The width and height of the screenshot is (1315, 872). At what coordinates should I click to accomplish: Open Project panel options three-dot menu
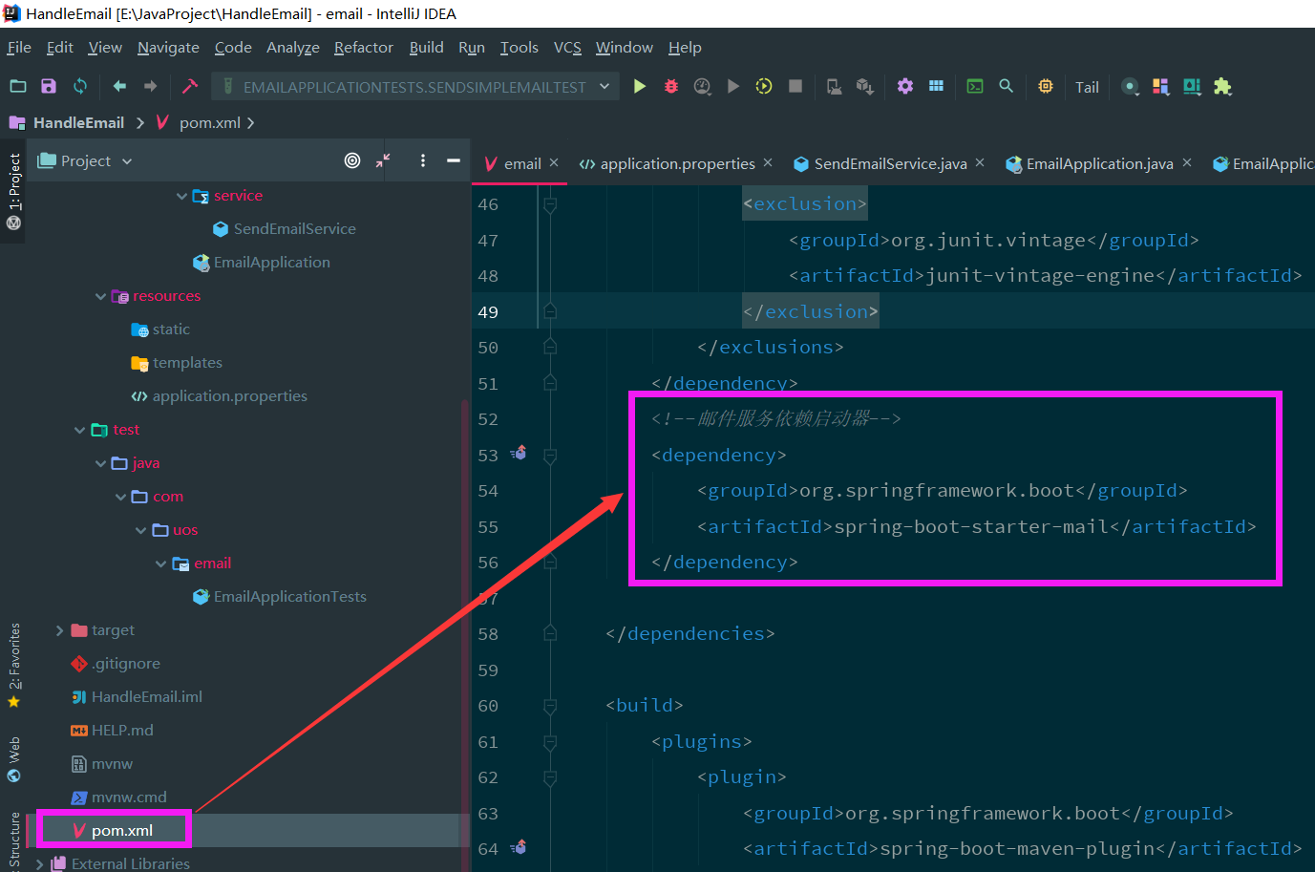click(423, 160)
